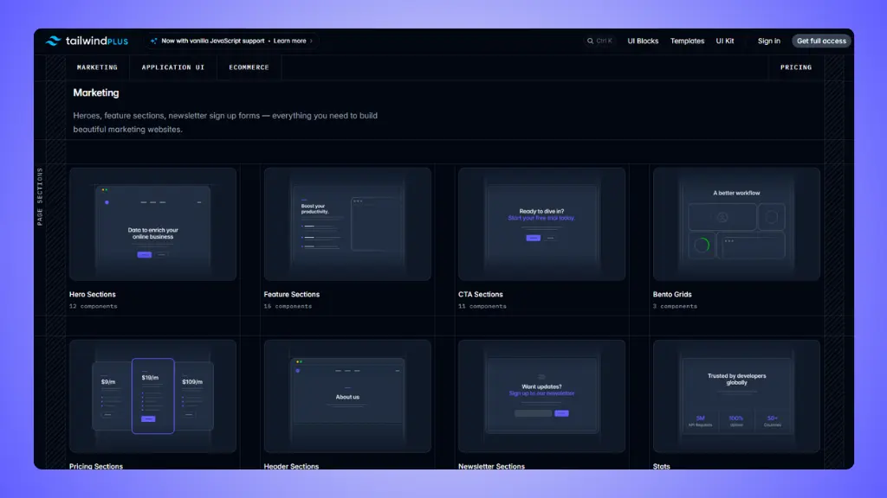Switch to the Marketing tab
Image resolution: width=887 pixels, height=498 pixels.
click(x=97, y=67)
